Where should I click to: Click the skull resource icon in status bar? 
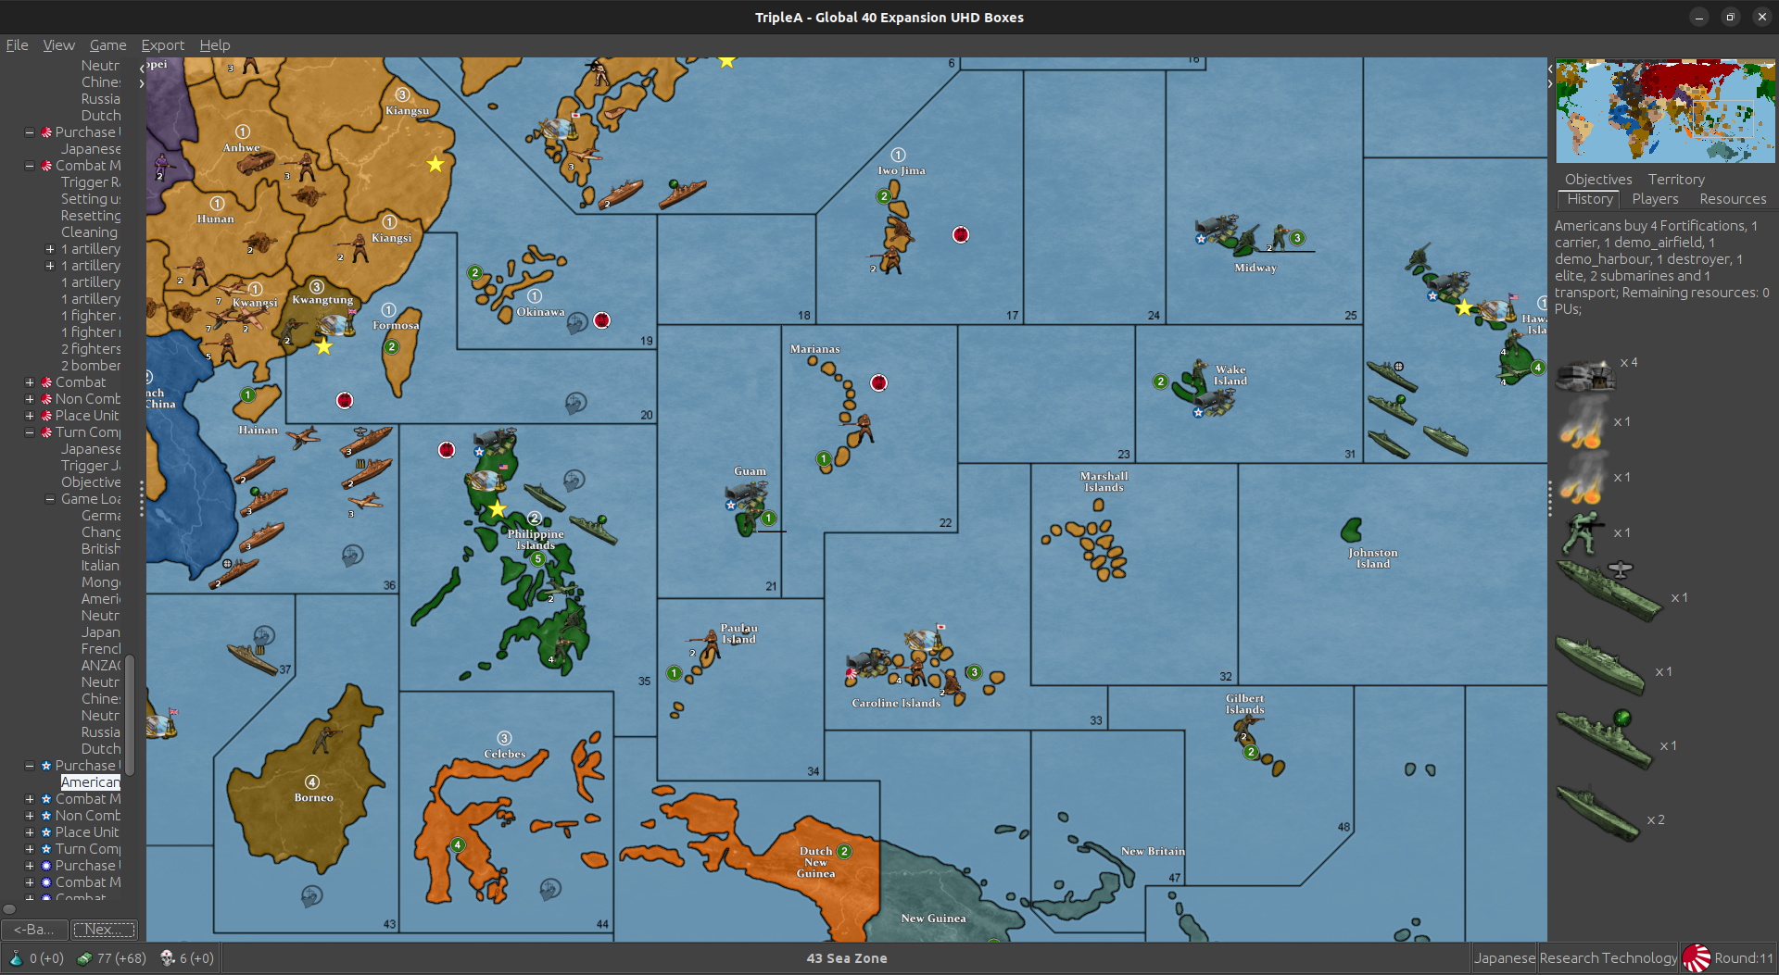click(168, 958)
